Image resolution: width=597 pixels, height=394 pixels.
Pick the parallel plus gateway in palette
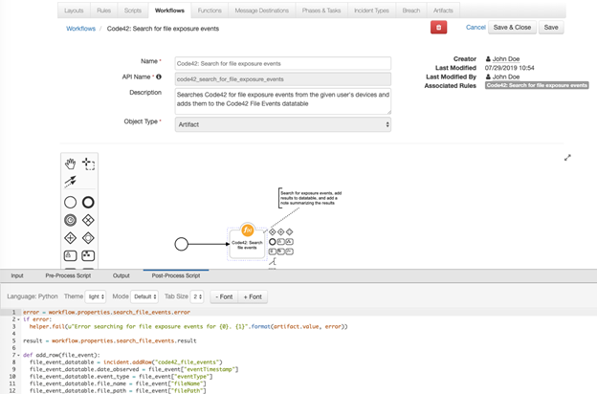point(70,238)
